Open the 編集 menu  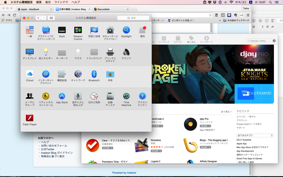[x=39, y=2]
